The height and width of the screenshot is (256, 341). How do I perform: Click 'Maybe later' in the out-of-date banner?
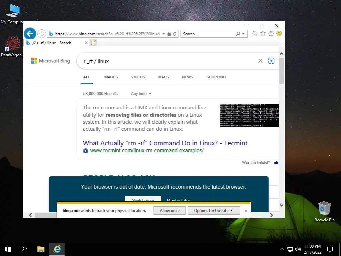(178, 200)
